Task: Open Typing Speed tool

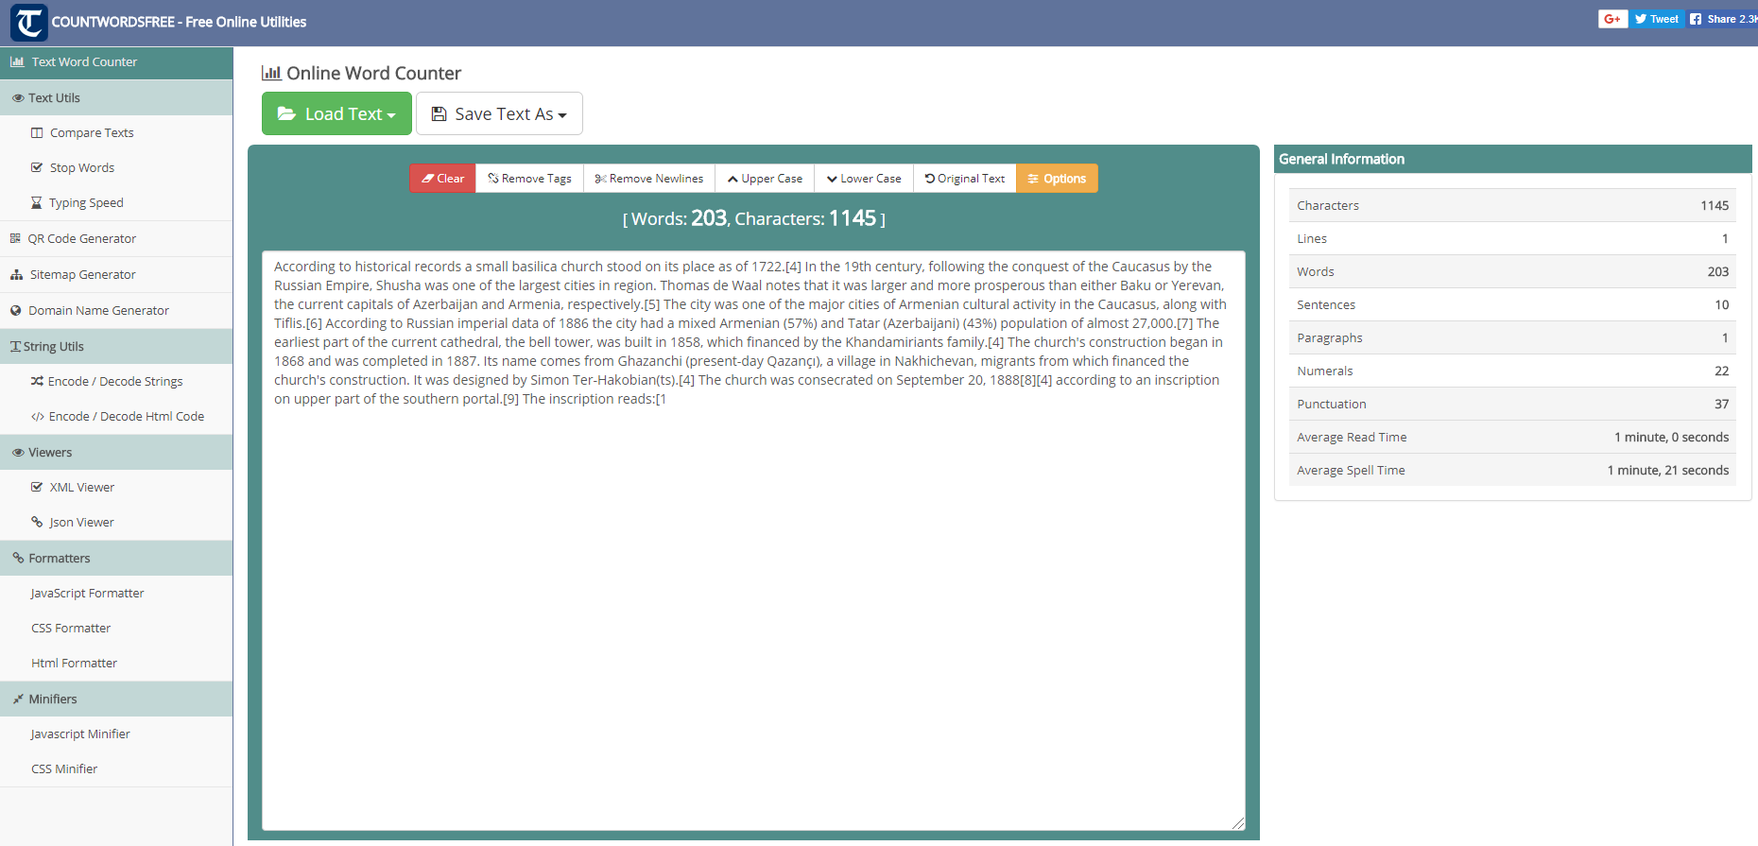Action: click(x=86, y=203)
